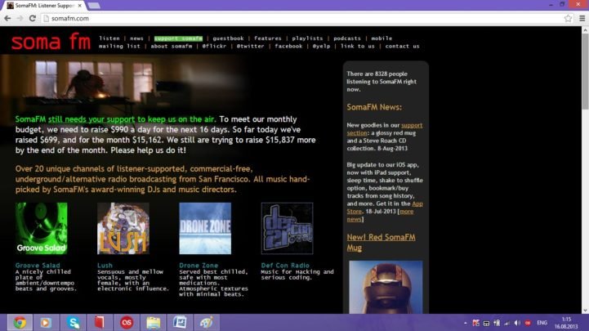Open the about somafm link
The height and width of the screenshot is (331, 589).
point(172,47)
